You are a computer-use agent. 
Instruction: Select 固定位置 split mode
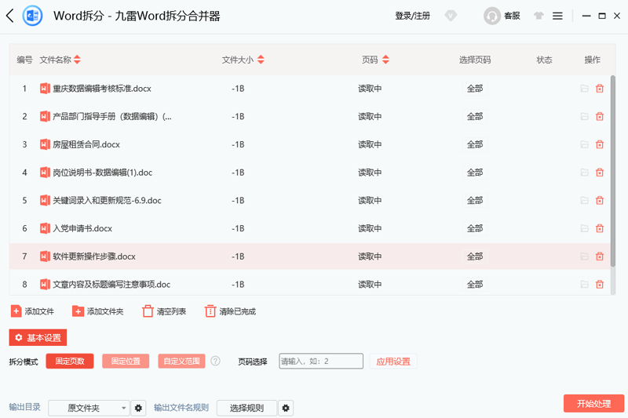coord(126,362)
